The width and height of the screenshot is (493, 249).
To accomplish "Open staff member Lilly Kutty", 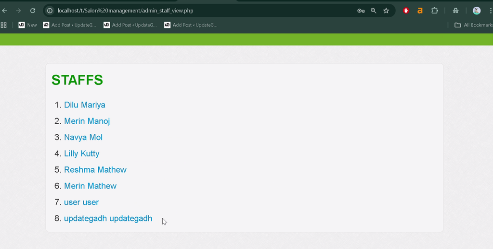I will pos(82,154).
